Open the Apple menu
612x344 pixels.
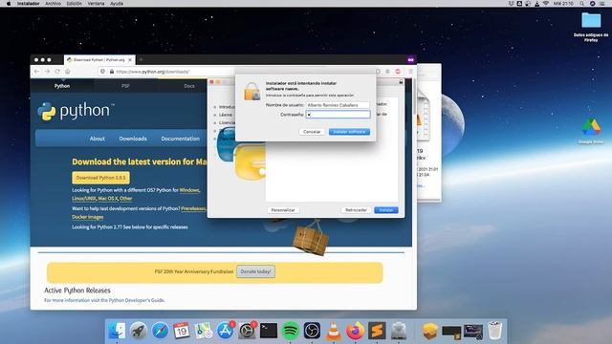point(9,4)
